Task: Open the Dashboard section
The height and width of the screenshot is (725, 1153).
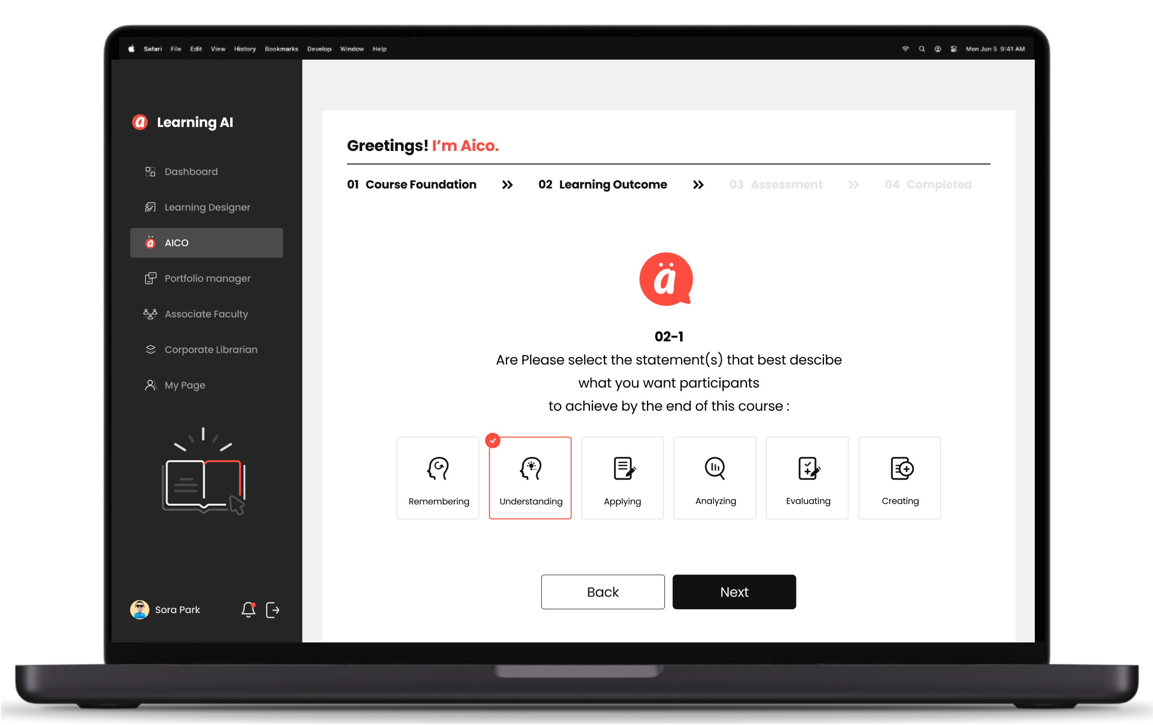Action: coord(191,171)
